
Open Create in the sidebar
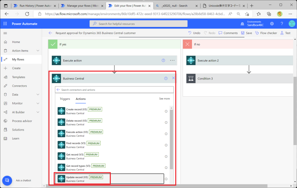tap(16, 68)
